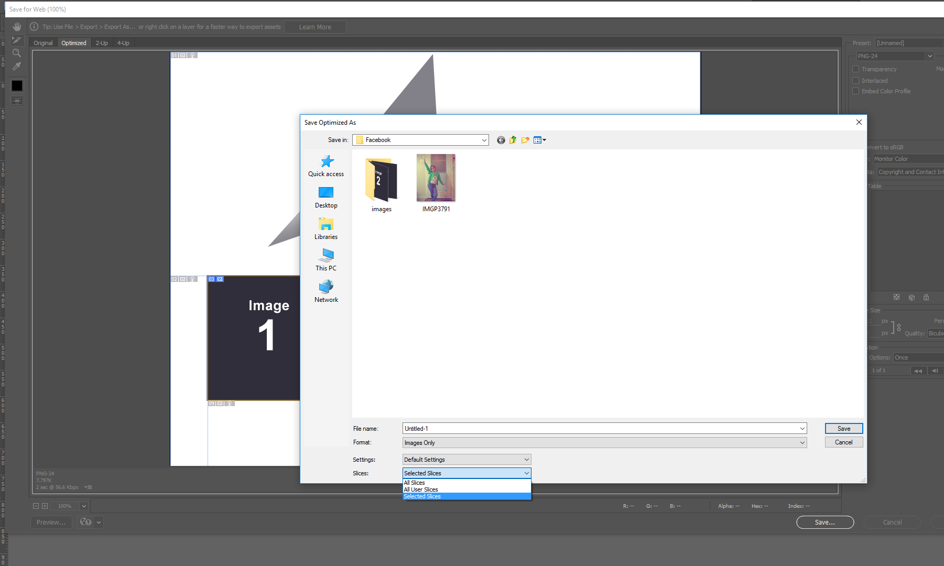Viewport: 944px width, 566px height.
Task: Toggle the constrain proportions link icon
Action: point(898,328)
